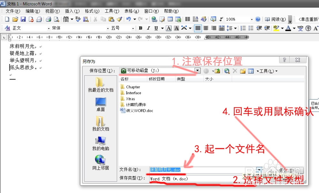Click the Format Painter brush icon
The image size is (319, 193).
pos(119,19)
